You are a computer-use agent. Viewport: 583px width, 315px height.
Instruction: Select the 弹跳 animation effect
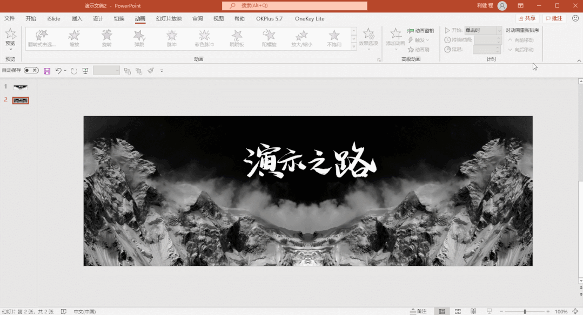coord(139,38)
